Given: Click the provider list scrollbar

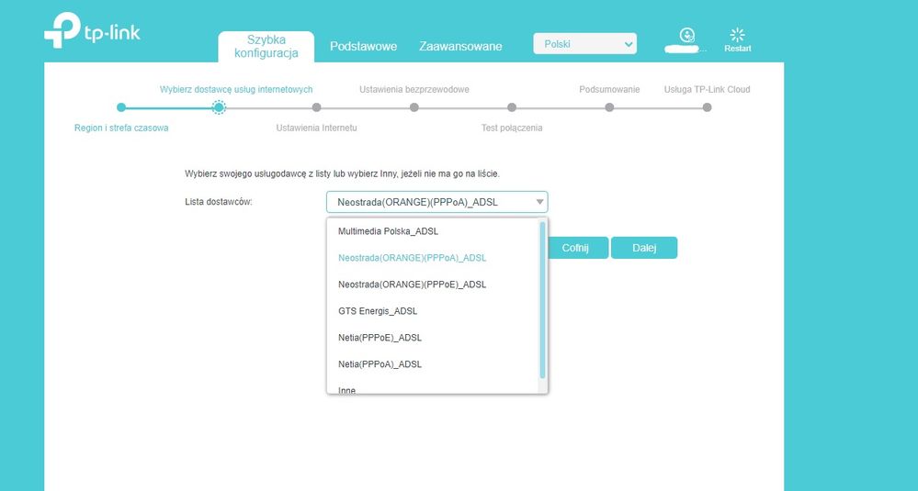Looking at the screenshot, I should pos(543,299).
